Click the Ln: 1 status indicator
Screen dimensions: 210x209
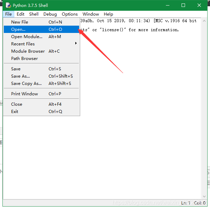tap(186, 203)
